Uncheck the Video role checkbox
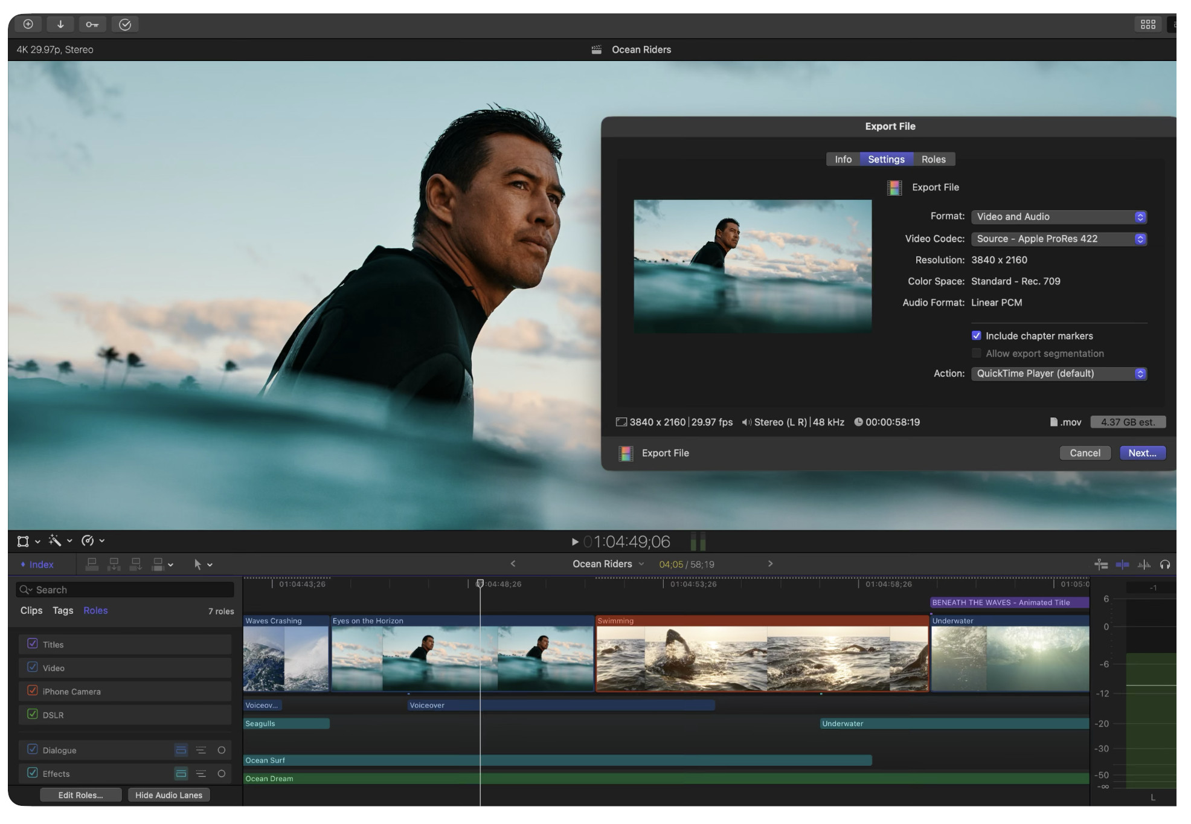 [x=33, y=667]
